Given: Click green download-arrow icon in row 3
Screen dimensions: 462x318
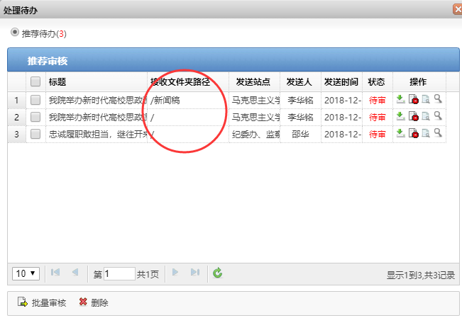Looking at the screenshot, I should pyautogui.click(x=401, y=133).
